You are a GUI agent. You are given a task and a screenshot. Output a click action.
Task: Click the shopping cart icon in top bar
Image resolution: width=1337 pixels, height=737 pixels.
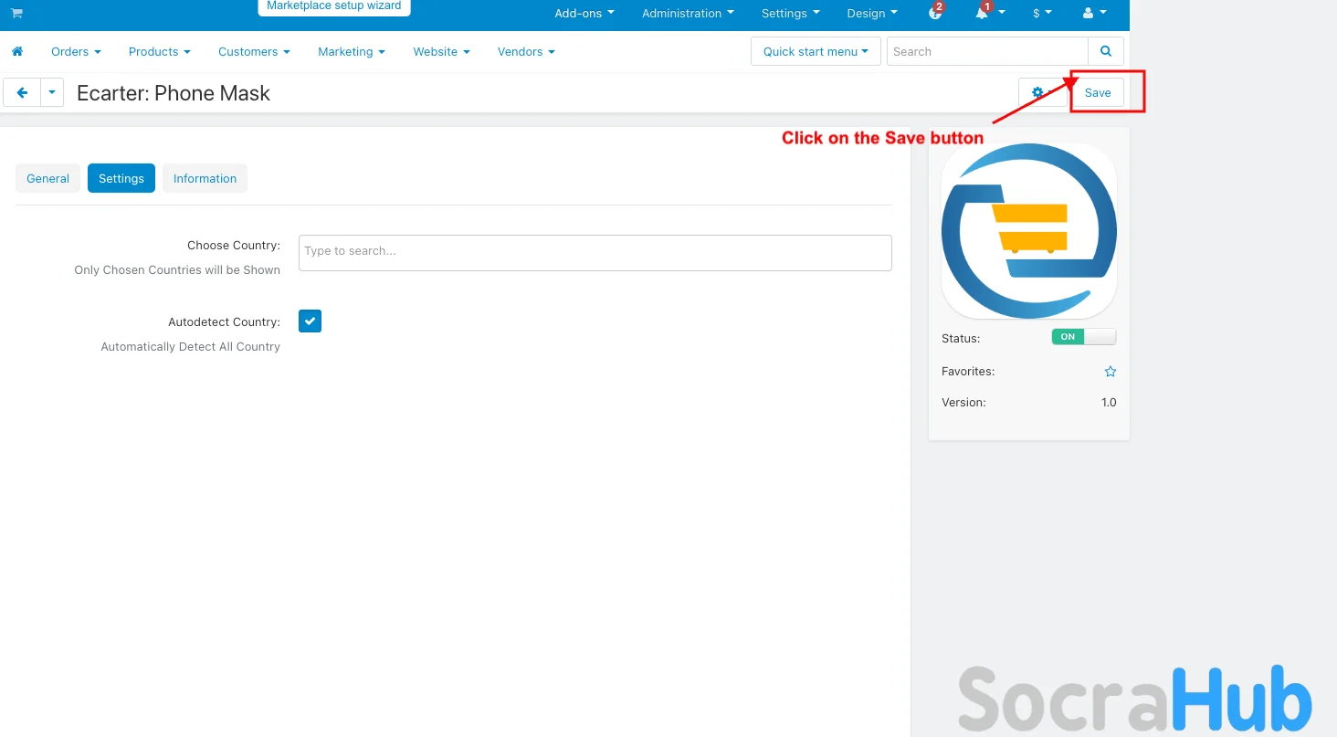point(16,13)
